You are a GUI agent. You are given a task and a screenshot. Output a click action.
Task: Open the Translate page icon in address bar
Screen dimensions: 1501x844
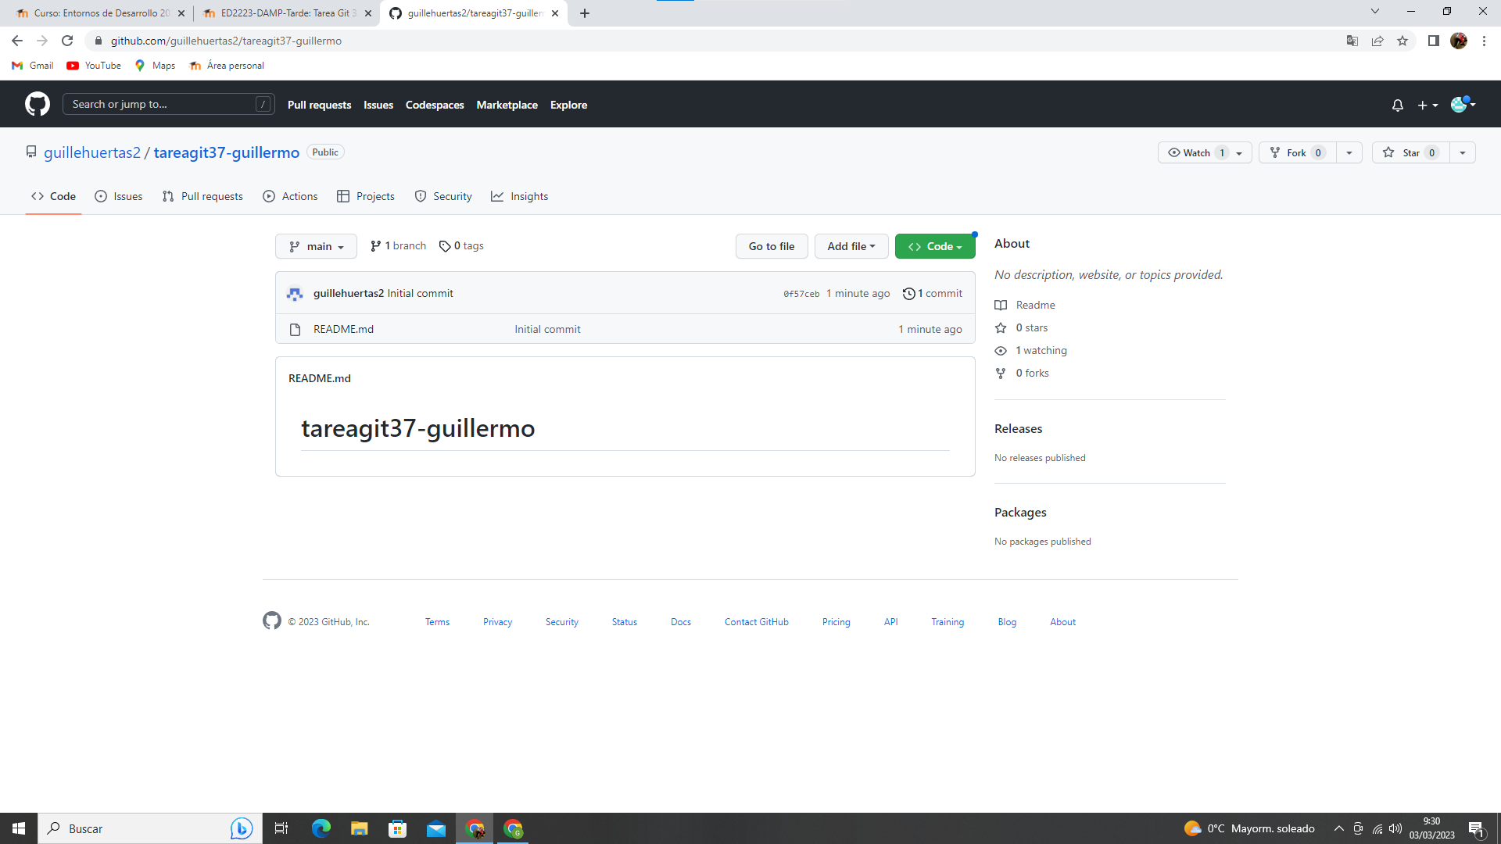[1352, 41]
